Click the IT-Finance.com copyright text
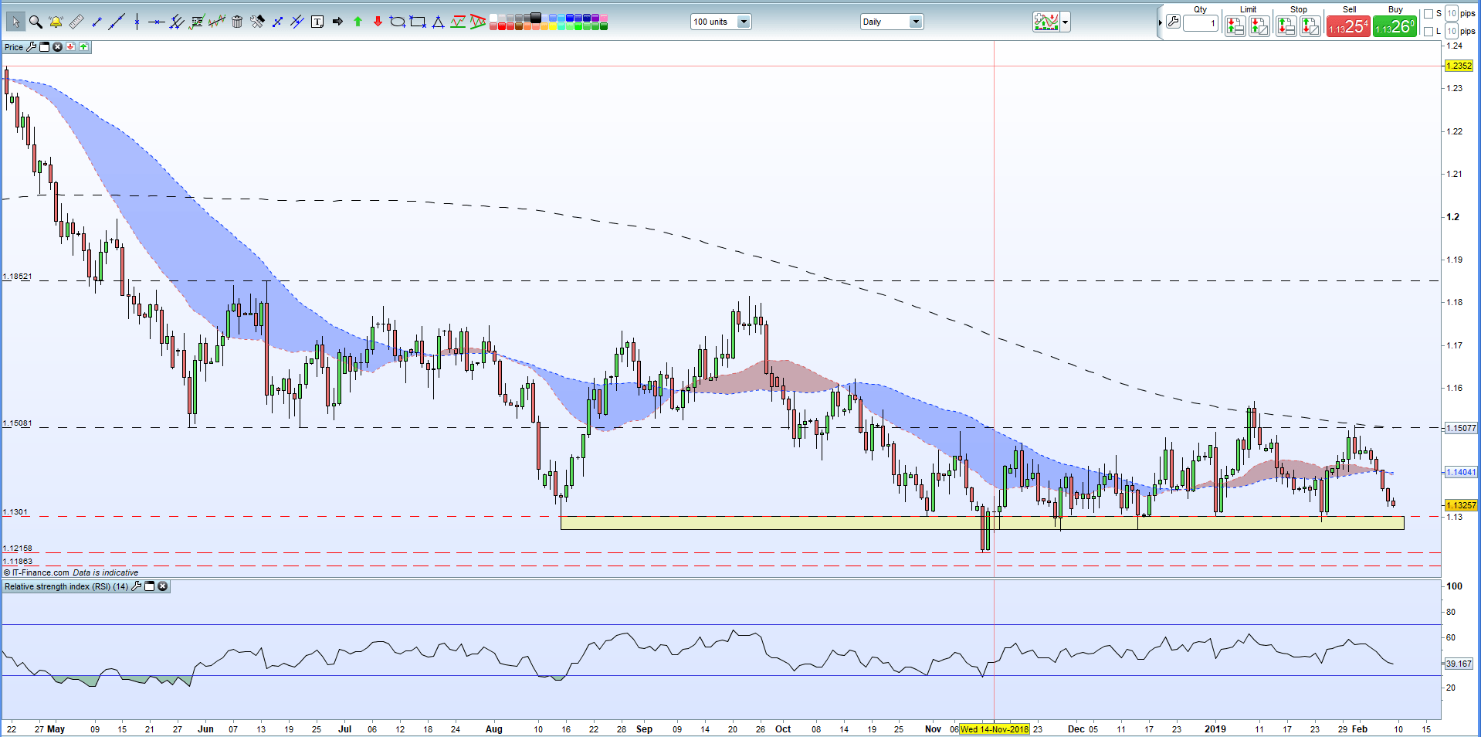Screen dimensions: 1481x737 pos(36,572)
